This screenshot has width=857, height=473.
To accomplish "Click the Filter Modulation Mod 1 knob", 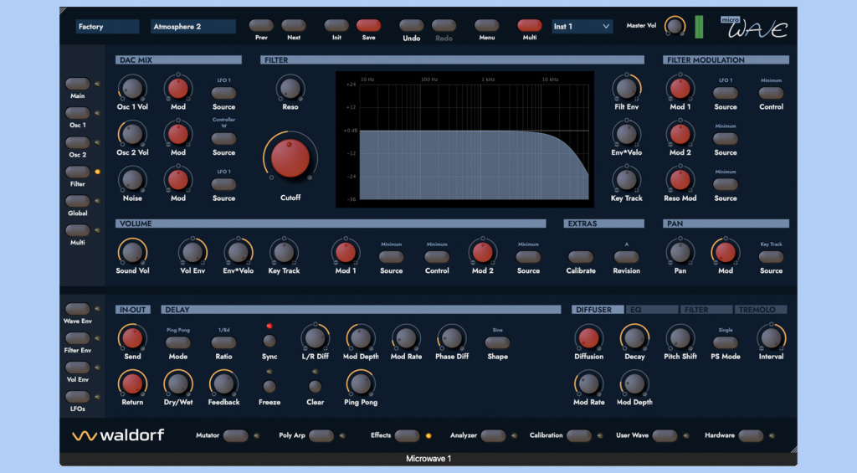I will (x=680, y=88).
